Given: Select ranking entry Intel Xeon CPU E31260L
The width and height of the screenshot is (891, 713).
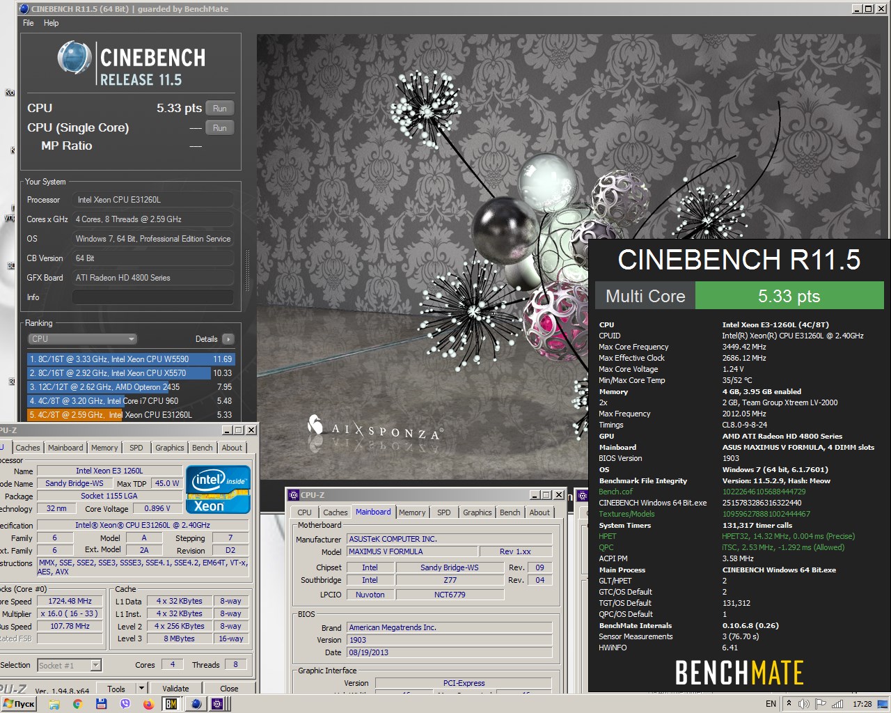Looking at the screenshot, I should 131,415.
